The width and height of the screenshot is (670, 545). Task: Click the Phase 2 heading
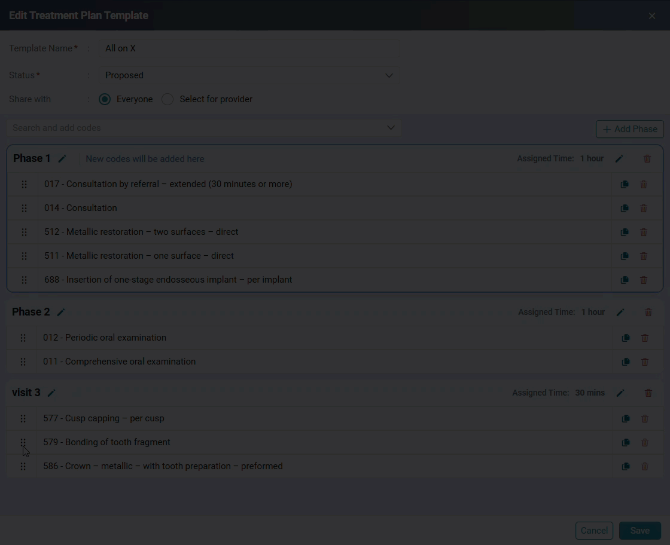click(x=31, y=312)
